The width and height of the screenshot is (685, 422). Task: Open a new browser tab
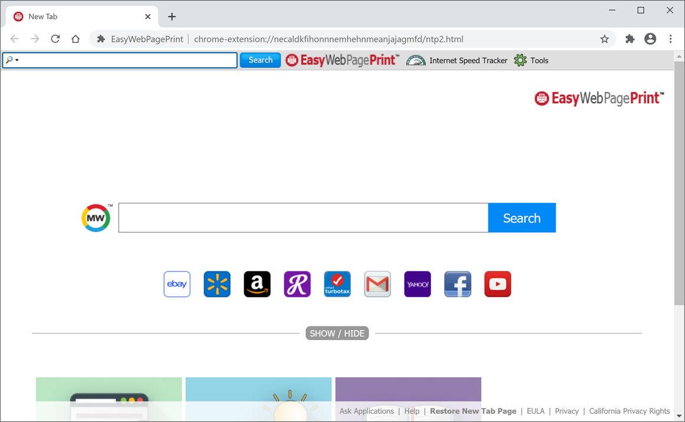coord(172,17)
